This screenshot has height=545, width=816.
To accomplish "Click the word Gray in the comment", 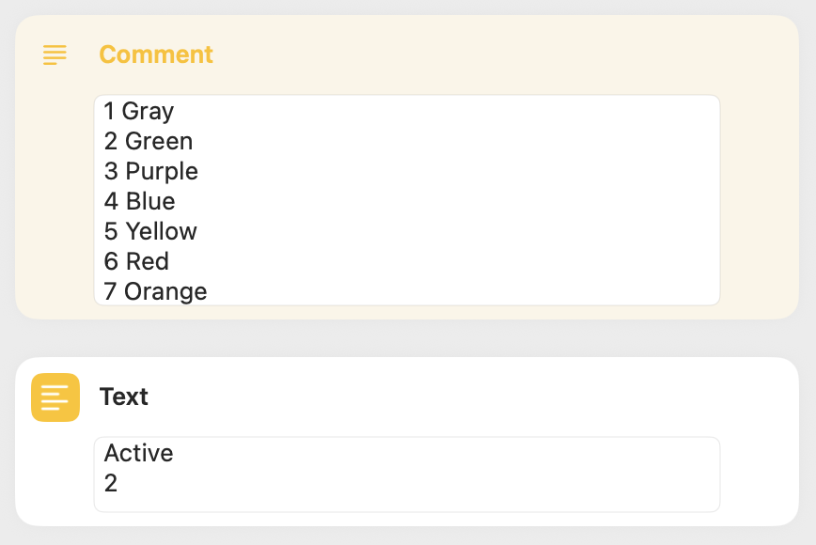I will [x=148, y=111].
